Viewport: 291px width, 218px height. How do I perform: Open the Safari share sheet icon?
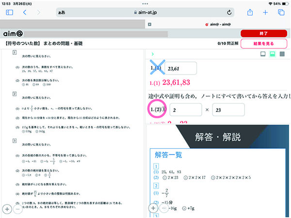[250, 12]
